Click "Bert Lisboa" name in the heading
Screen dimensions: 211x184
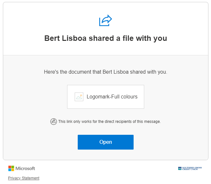point(66,38)
